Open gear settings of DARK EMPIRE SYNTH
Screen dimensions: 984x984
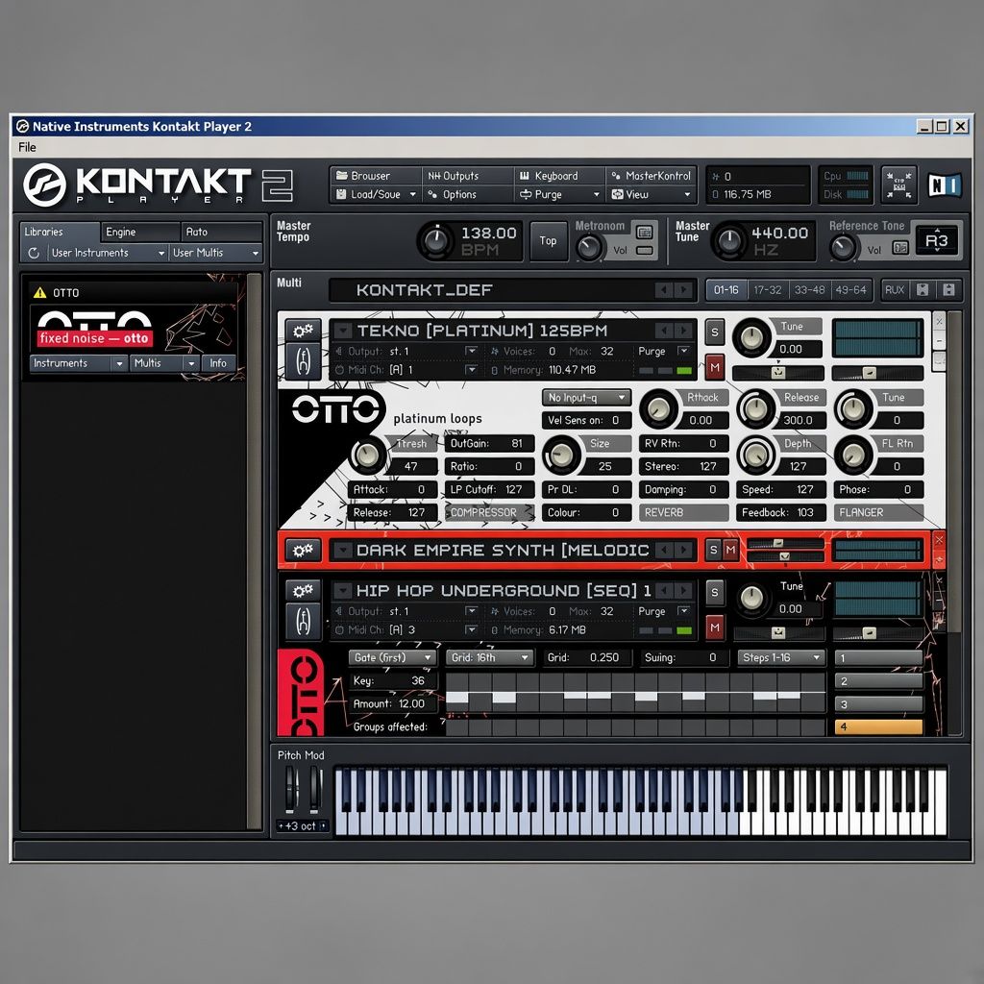(x=303, y=551)
